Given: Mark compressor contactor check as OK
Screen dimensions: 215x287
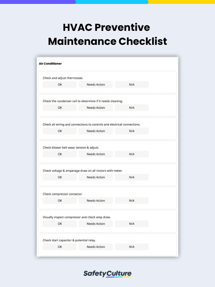Looking at the screenshot, I should pyautogui.click(x=59, y=200).
